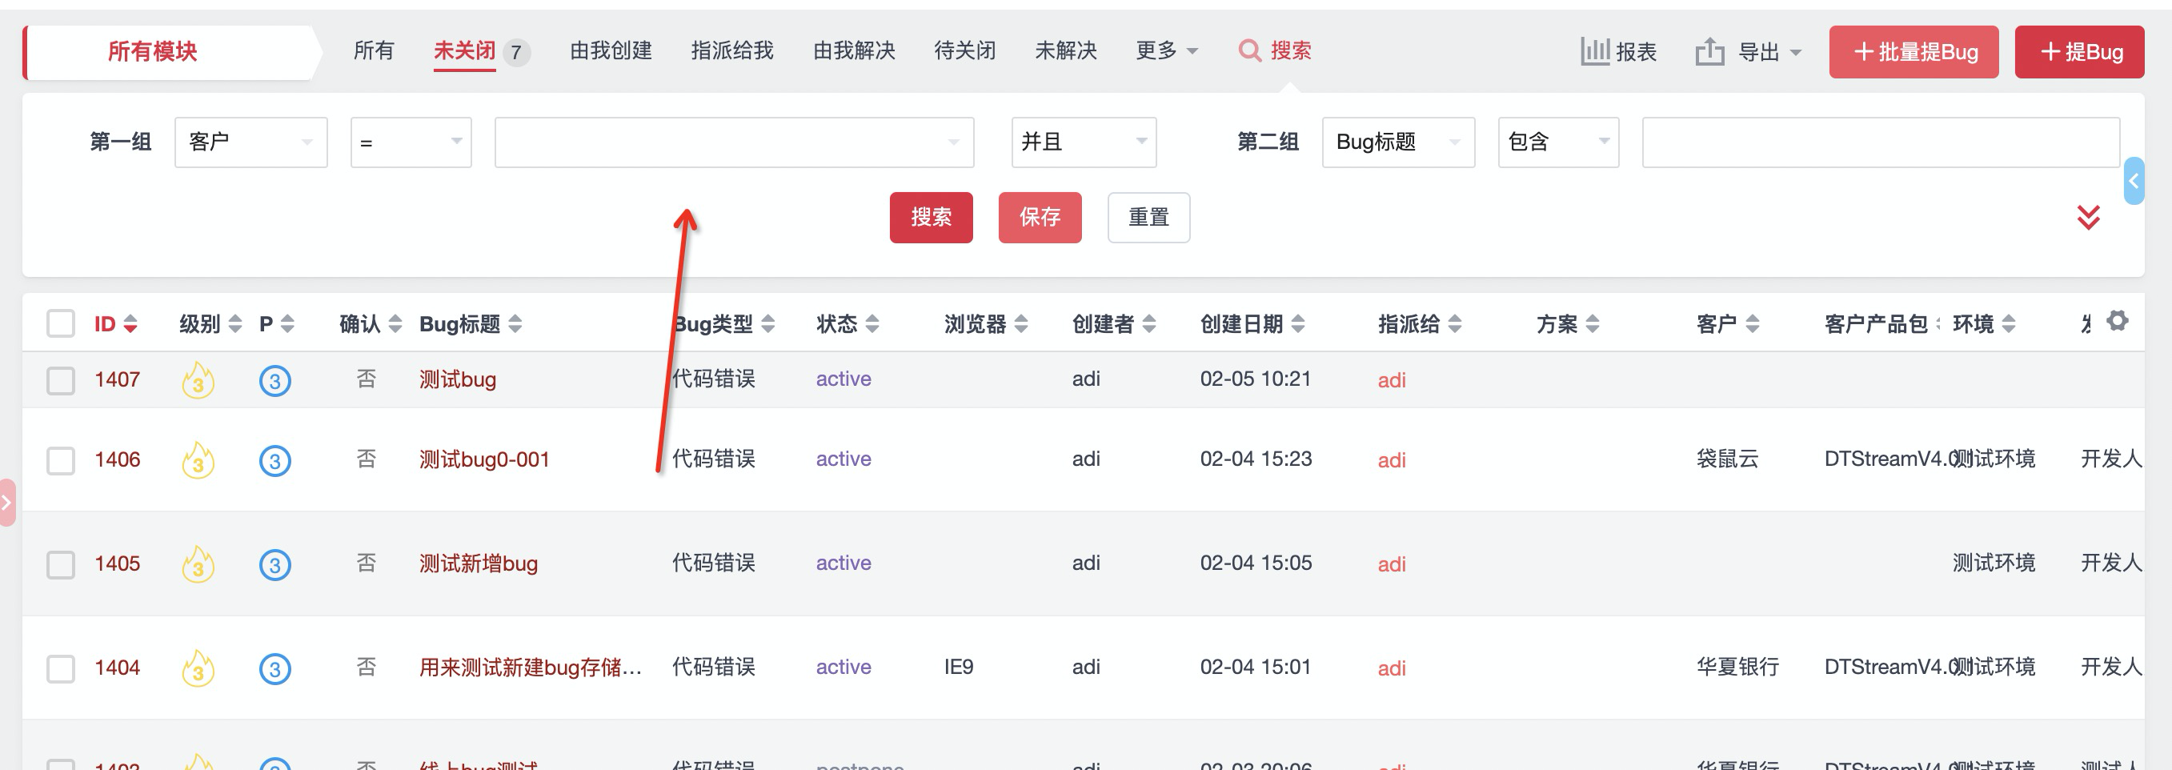This screenshot has height=770, width=2172.
Task: Sort by 客户 column arrows
Action: click(1752, 324)
